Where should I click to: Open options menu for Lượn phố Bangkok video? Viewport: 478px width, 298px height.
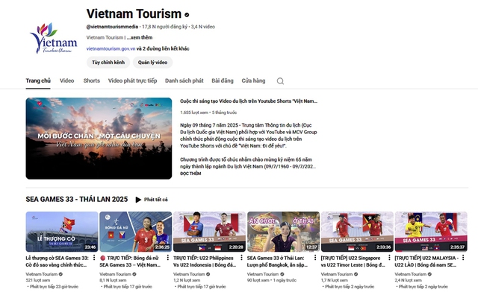[315, 258]
